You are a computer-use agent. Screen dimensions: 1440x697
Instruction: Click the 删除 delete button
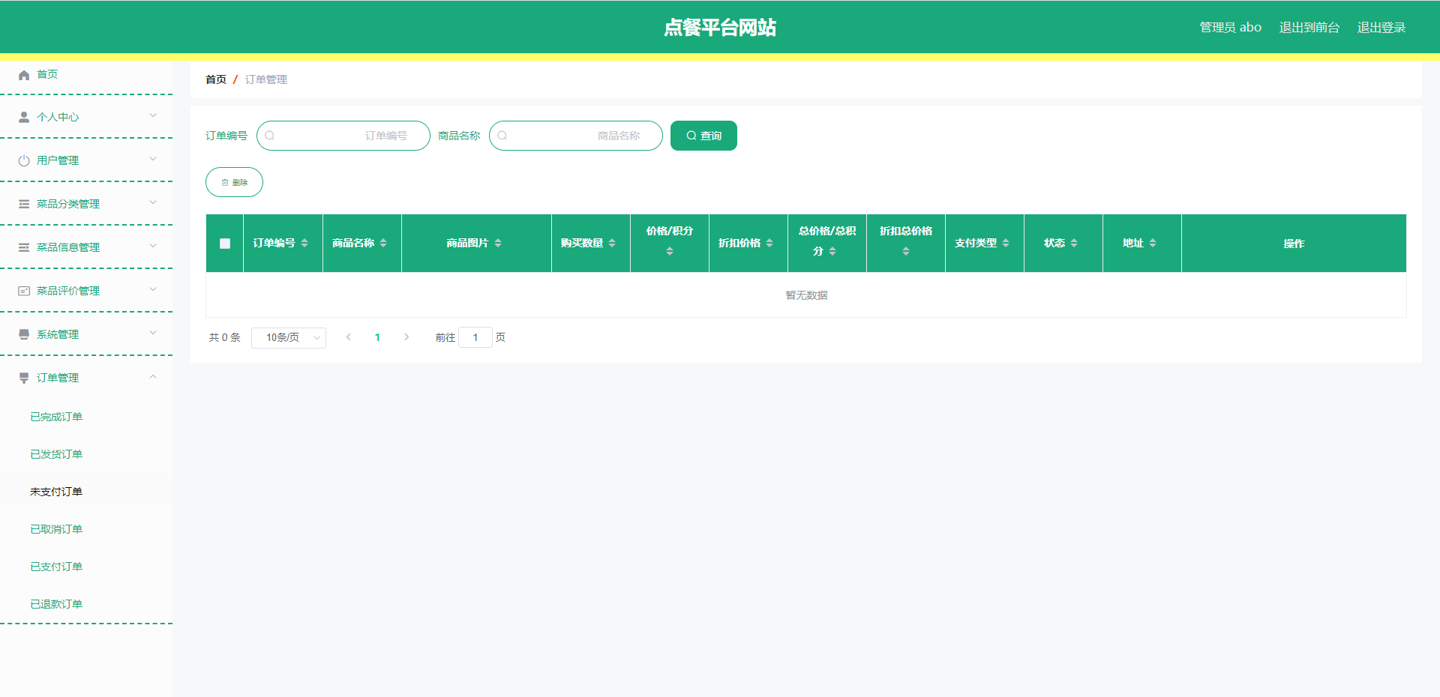coord(234,183)
